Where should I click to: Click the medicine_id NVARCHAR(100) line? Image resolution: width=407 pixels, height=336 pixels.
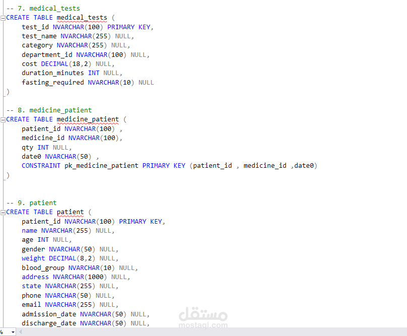[x=72, y=138]
